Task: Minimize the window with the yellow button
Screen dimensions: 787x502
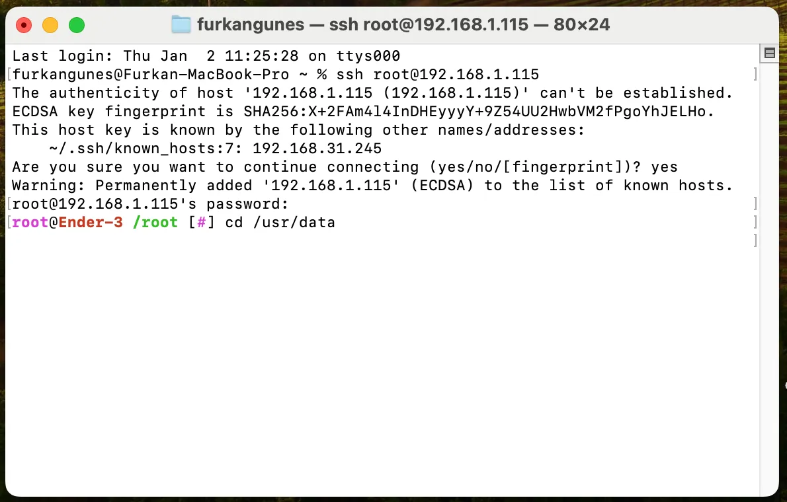Action: pos(50,25)
